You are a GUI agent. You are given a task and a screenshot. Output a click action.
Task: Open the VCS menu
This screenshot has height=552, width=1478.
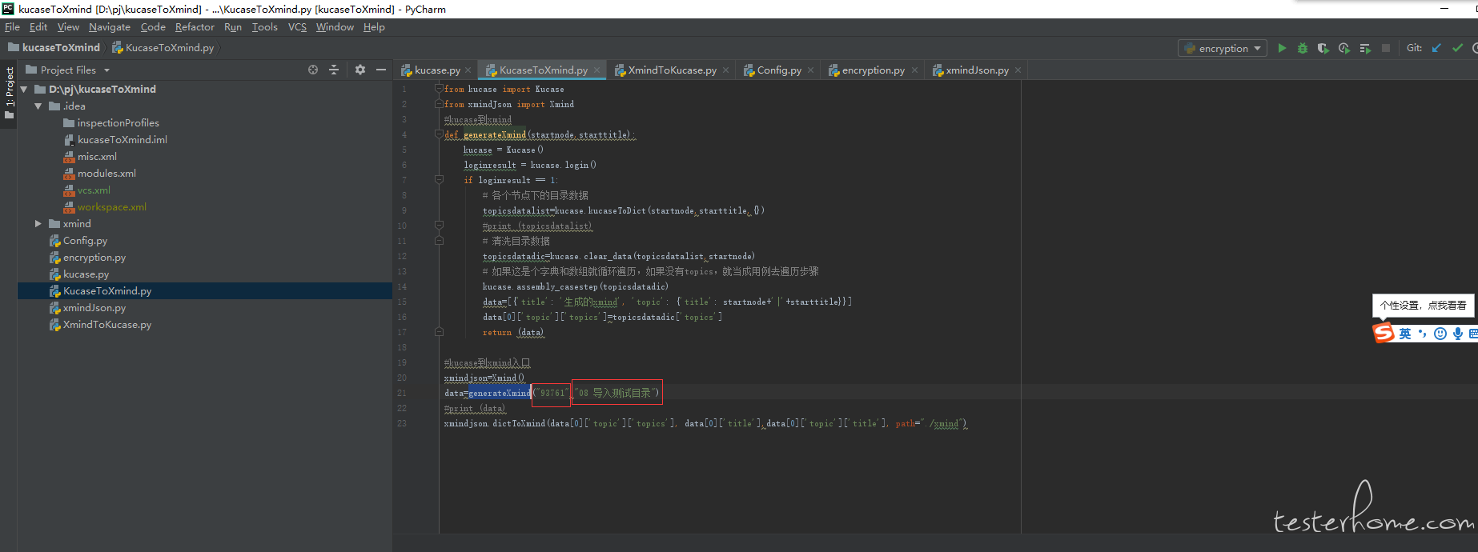pyautogui.click(x=297, y=26)
